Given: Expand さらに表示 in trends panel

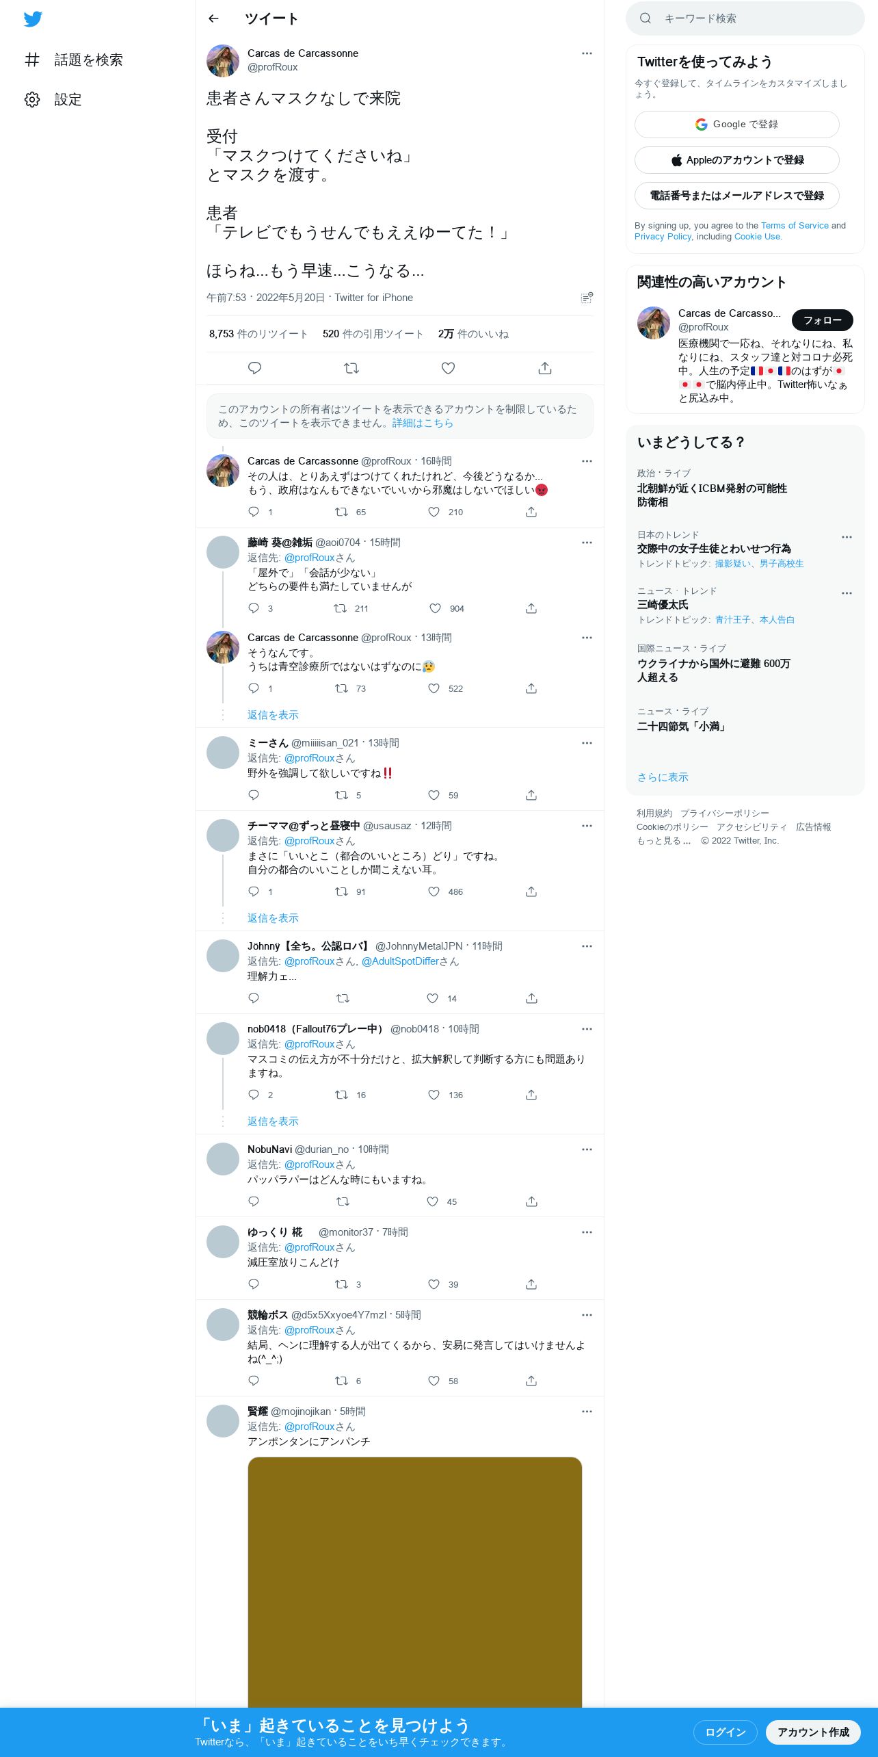Looking at the screenshot, I should pos(663,777).
